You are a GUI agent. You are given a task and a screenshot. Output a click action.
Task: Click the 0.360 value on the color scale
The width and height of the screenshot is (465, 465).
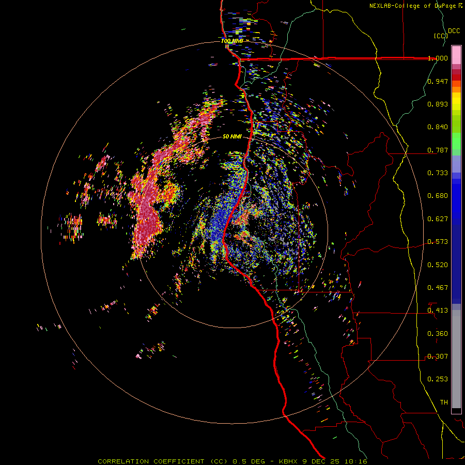438,334
